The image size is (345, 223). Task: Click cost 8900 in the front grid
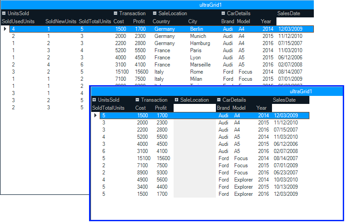(142, 173)
